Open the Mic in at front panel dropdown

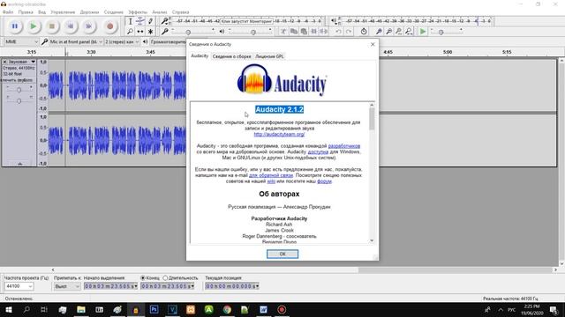76,42
